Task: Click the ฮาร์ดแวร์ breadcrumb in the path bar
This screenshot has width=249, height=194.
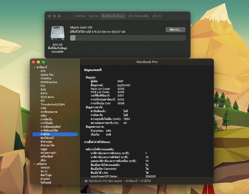Action: (x=131, y=181)
